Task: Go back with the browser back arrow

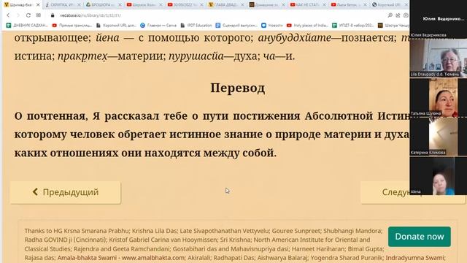Action: (8, 15)
